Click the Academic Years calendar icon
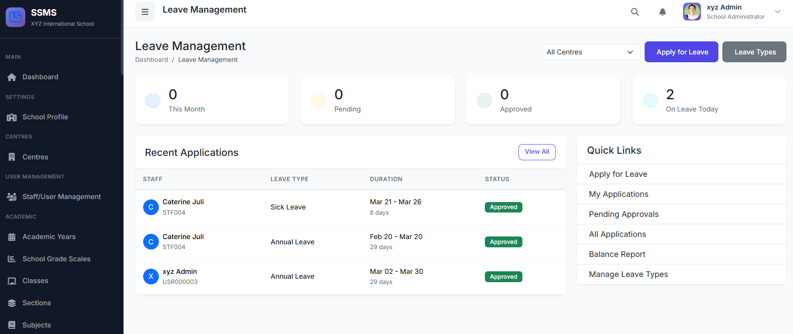Screen dimensions: 793x334 click(12, 237)
